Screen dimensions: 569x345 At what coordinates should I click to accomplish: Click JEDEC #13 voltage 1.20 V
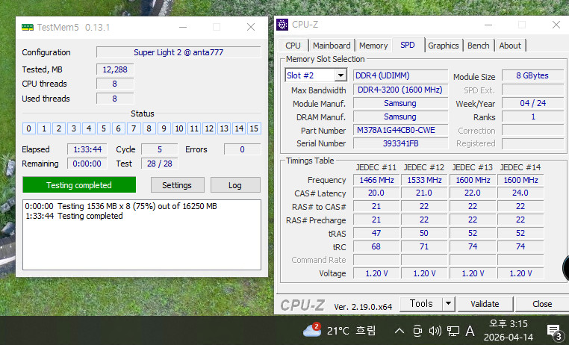pos(473,273)
